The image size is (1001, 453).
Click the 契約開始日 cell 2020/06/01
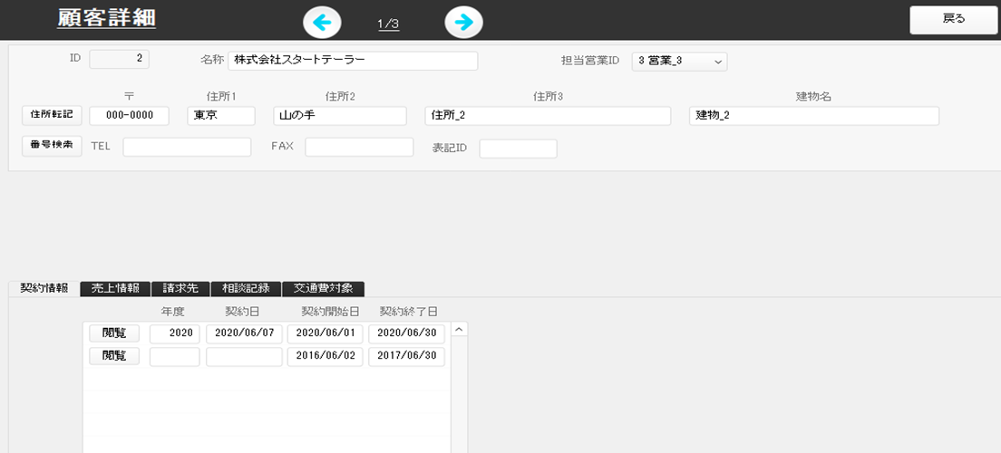(325, 333)
